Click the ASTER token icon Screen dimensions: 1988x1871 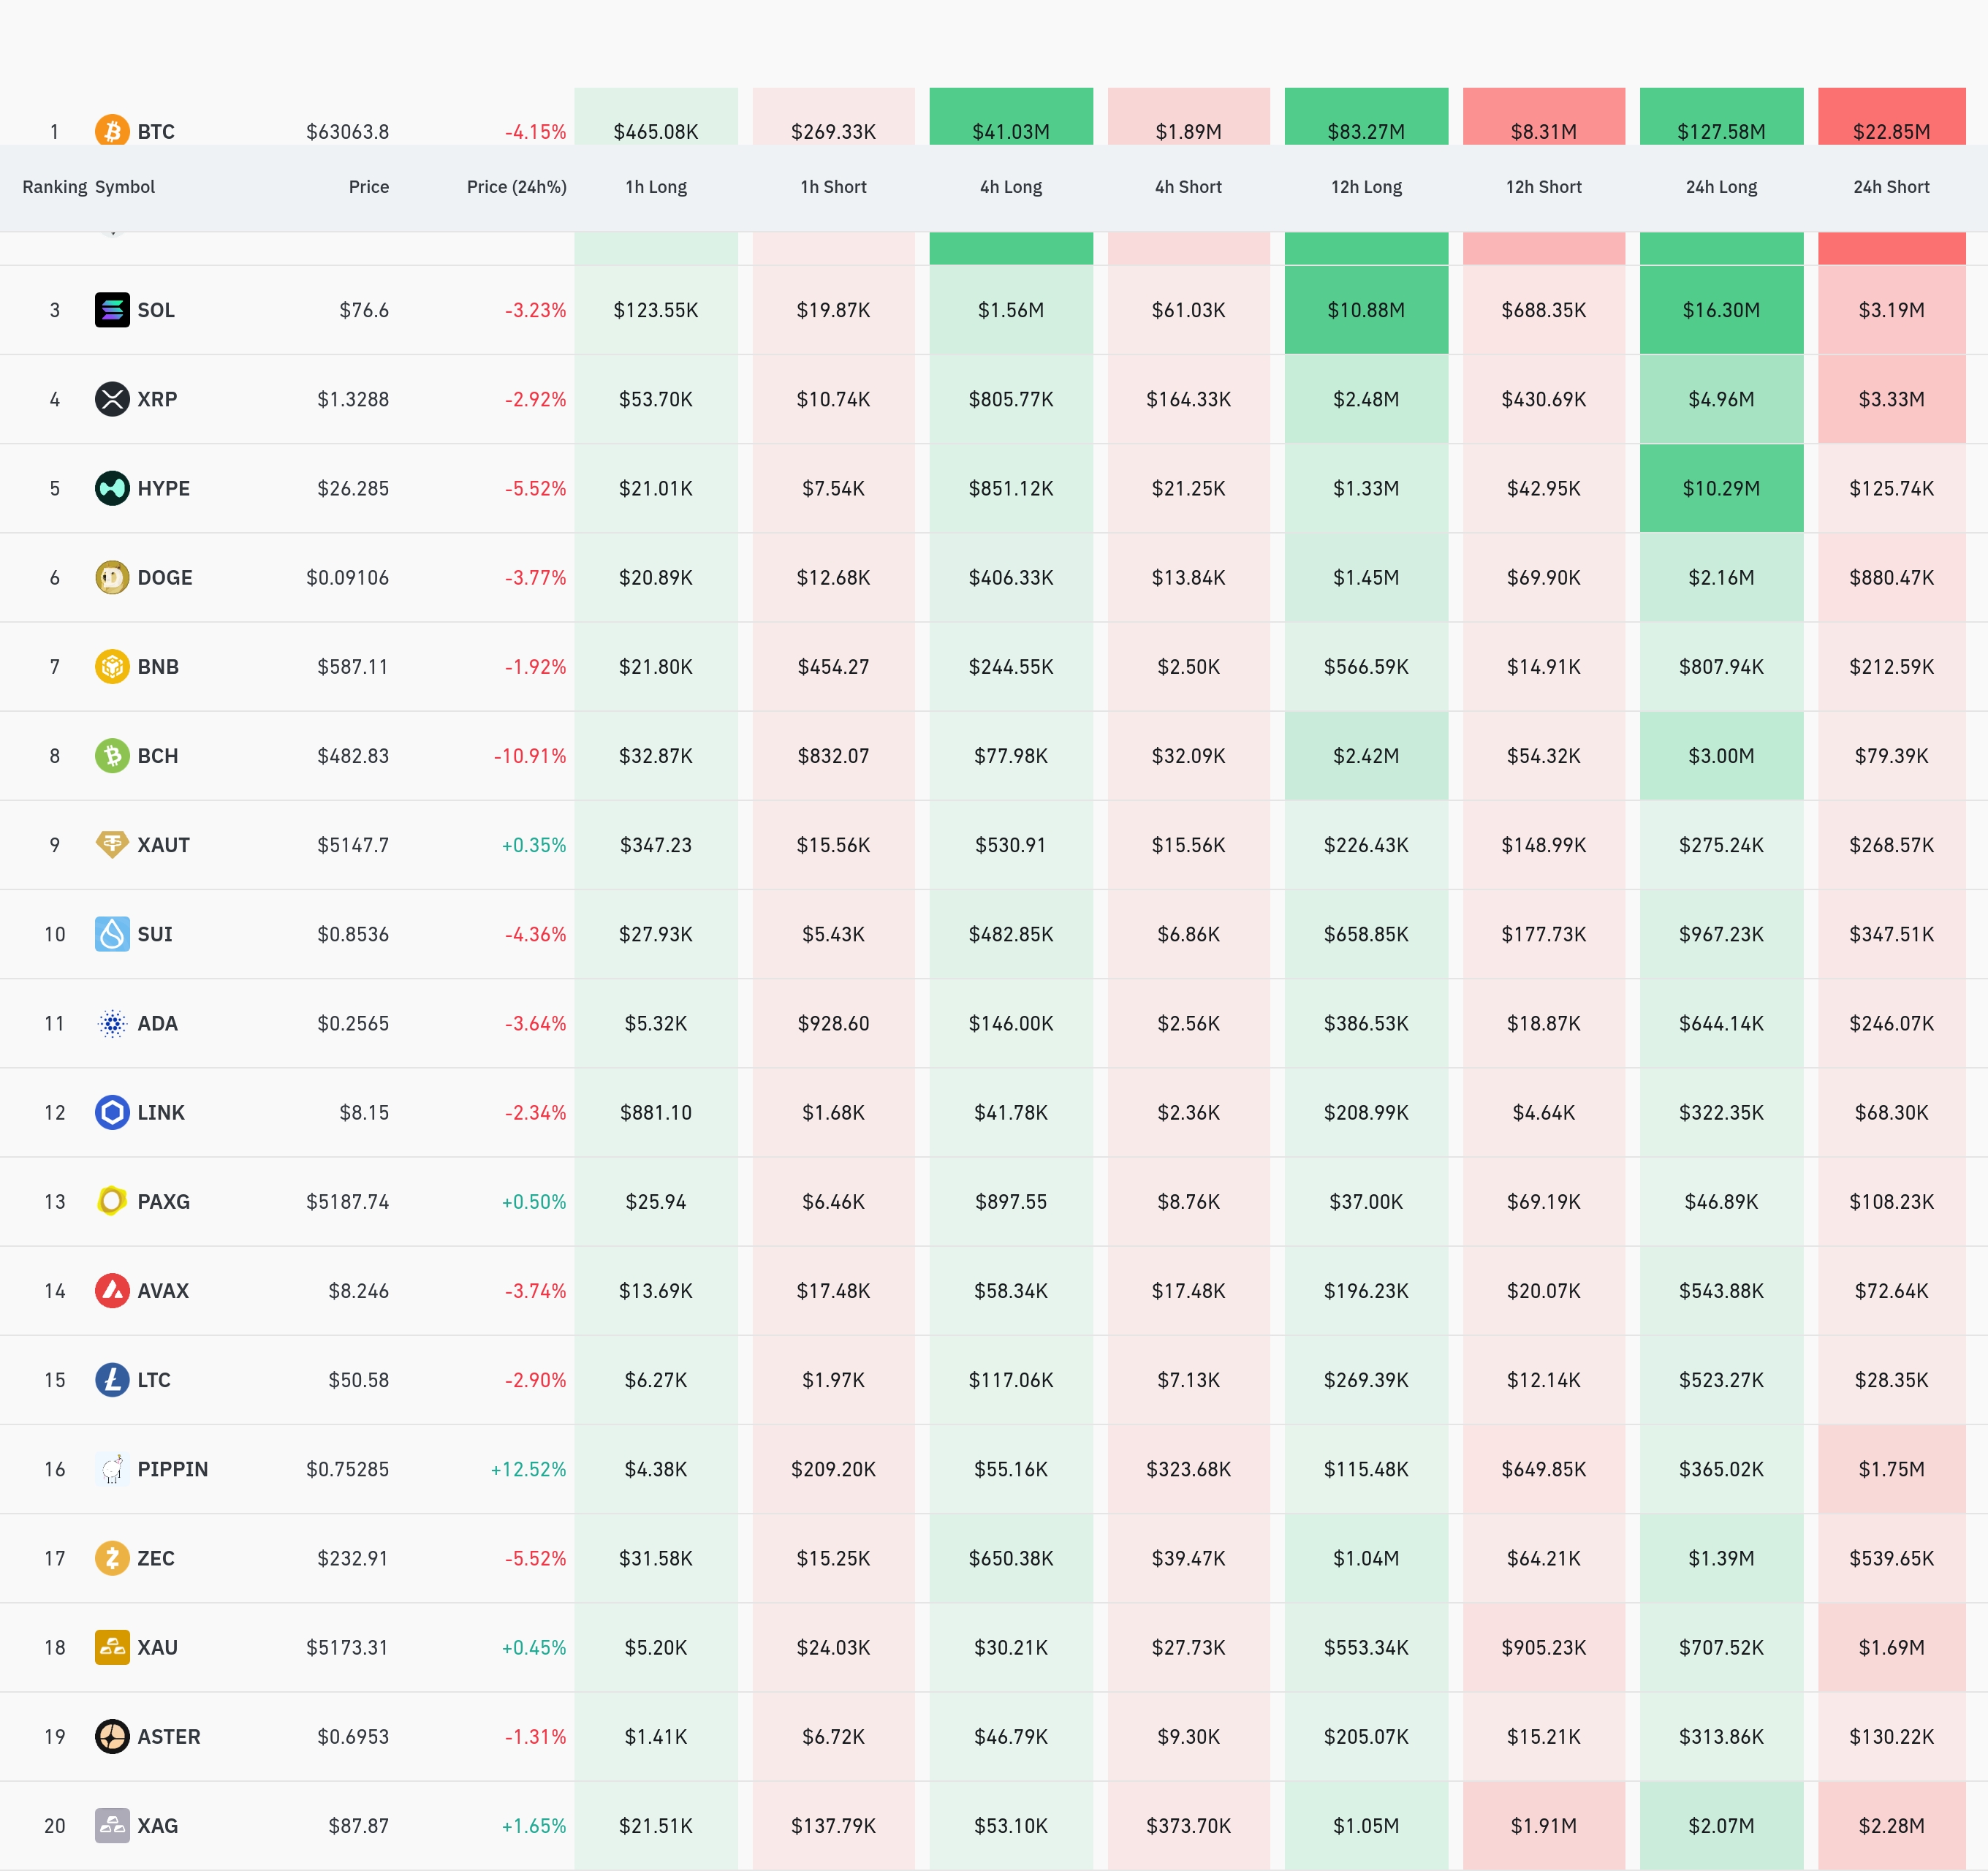pos(112,1736)
